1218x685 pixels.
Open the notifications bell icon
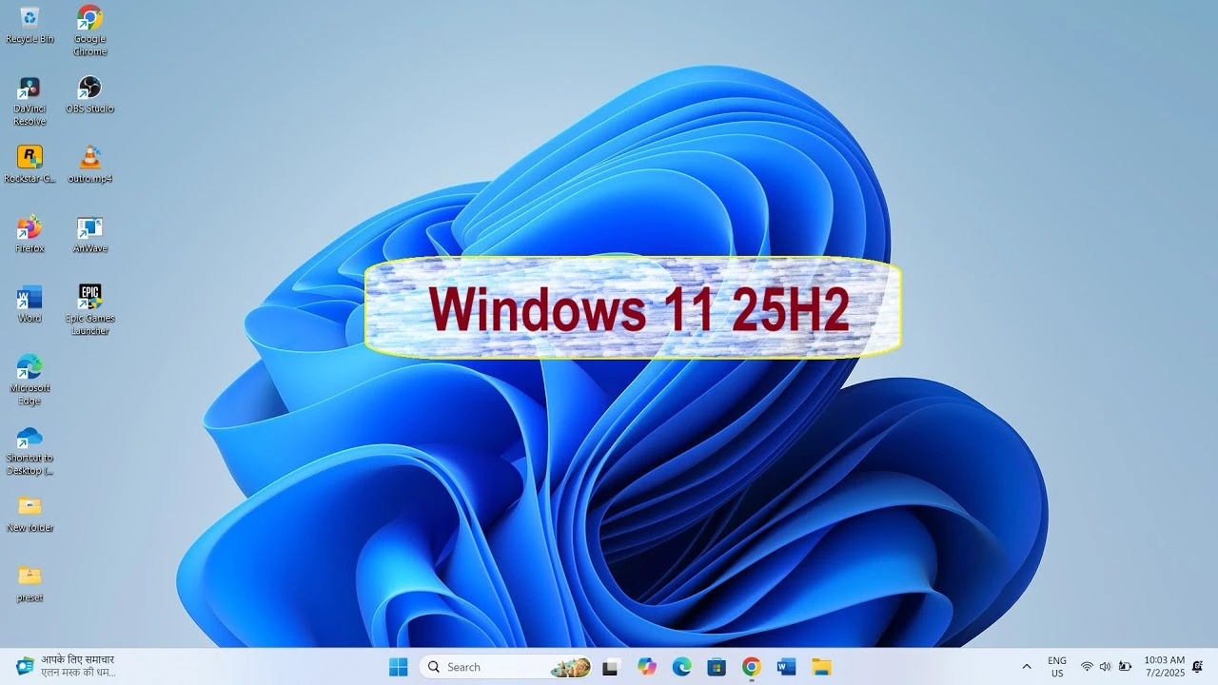pyautogui.click(x=1197, y=666)
